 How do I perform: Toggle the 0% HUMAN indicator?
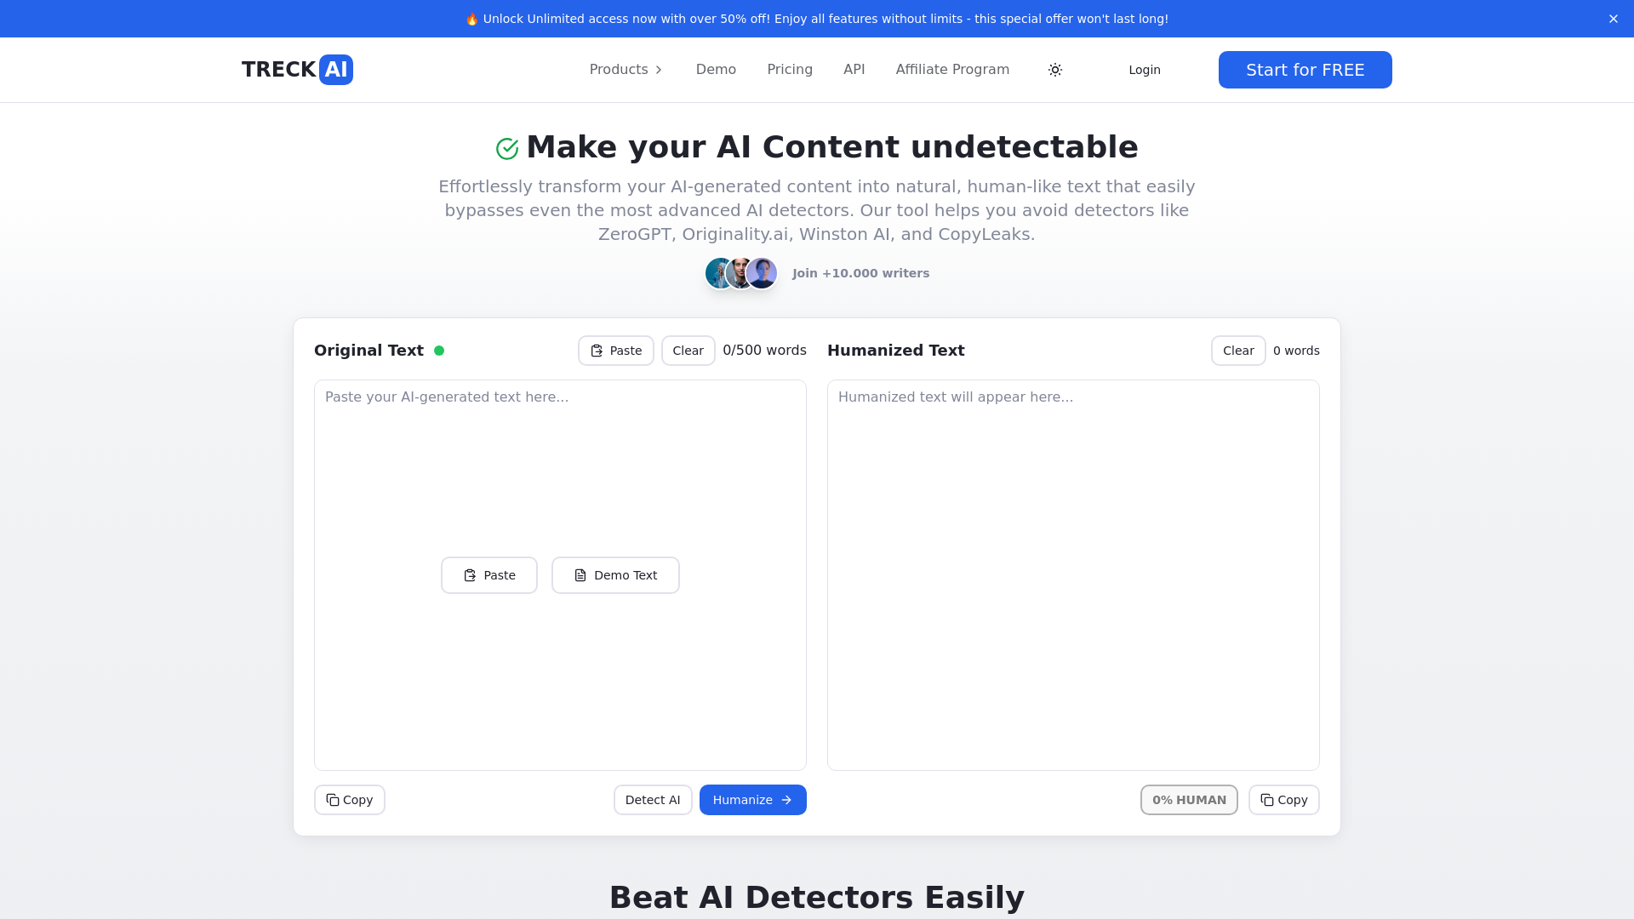click(1189, 800)
